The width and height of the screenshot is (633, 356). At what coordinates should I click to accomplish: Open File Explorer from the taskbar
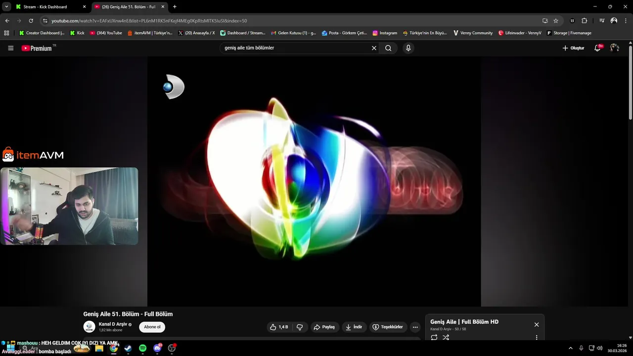point(99,348)
